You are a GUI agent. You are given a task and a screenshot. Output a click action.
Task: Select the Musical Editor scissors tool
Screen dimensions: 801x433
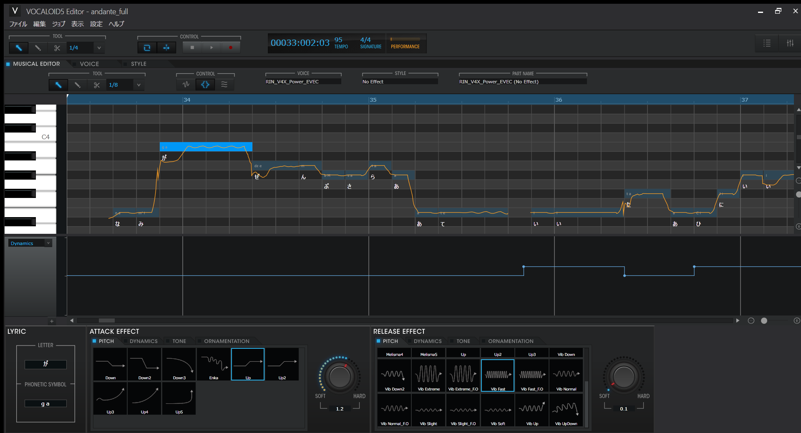[x=97, y=85]
